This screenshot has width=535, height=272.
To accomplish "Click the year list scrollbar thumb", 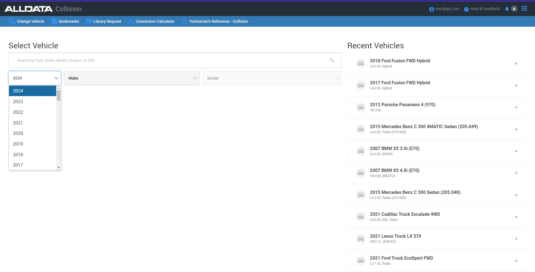I will coord(58,96).
